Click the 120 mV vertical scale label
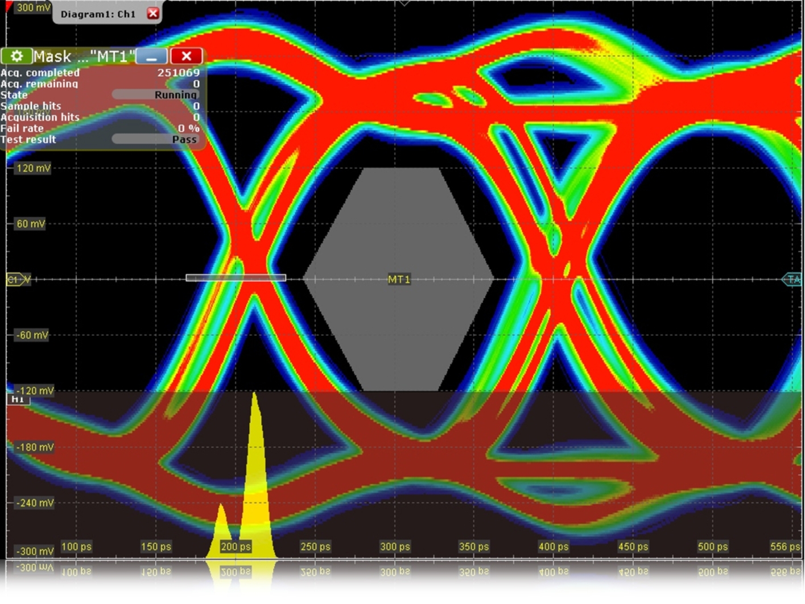805x604 pixels. 33,168
